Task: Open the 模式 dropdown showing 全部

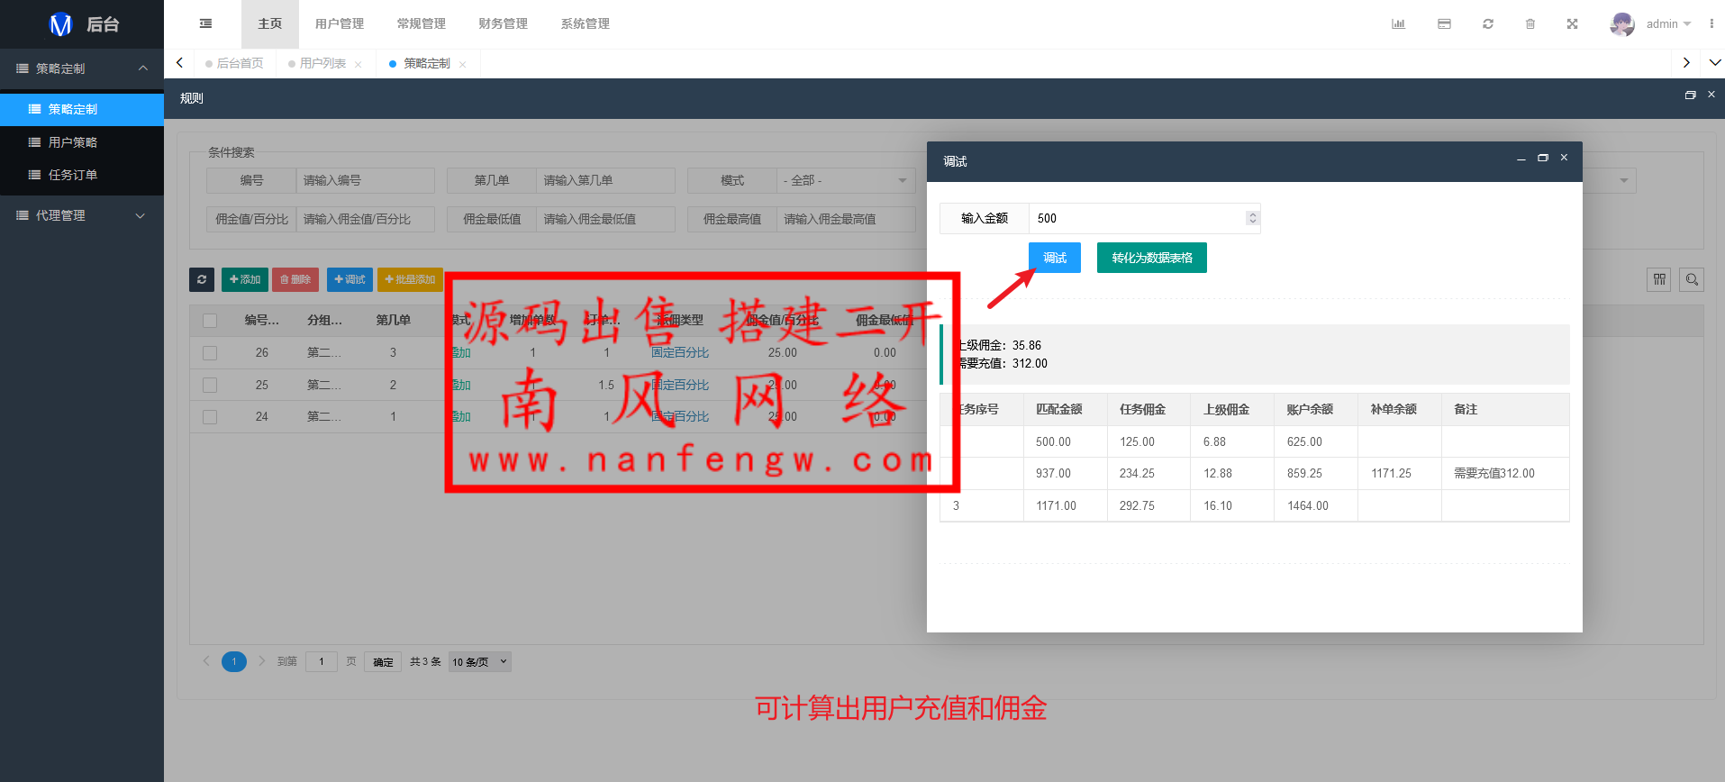Action: point(845,181)
